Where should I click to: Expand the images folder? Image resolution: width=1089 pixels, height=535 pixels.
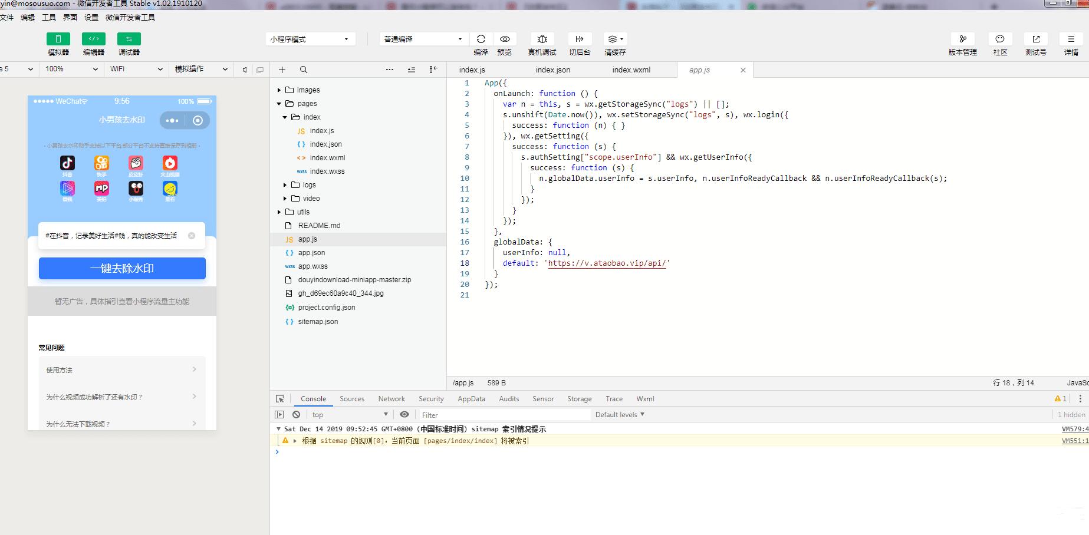[308, 90]
